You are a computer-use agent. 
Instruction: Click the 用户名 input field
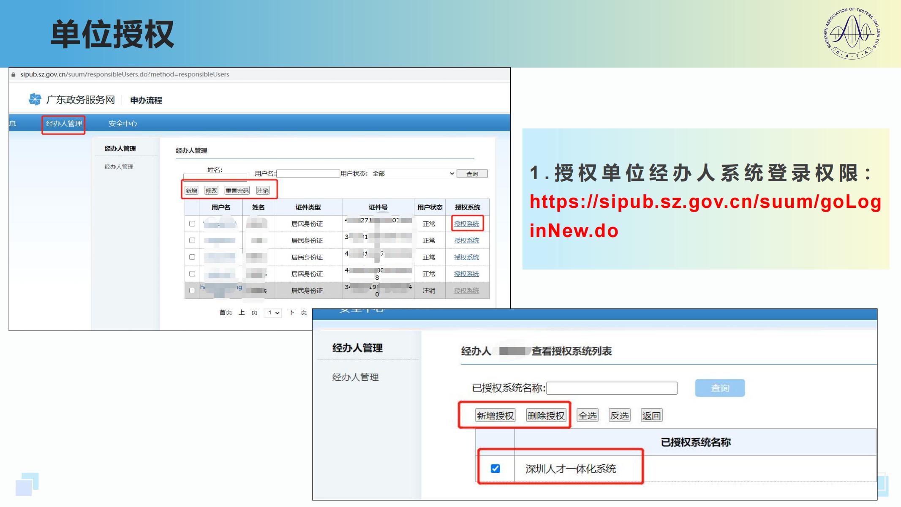[x=308, y=174]
